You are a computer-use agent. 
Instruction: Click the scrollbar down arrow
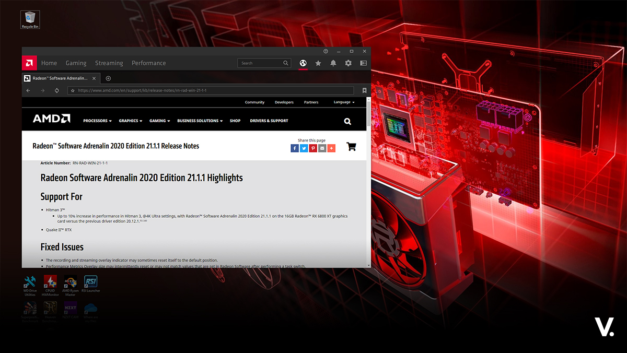pyautogui.click(x=369, y=265)
